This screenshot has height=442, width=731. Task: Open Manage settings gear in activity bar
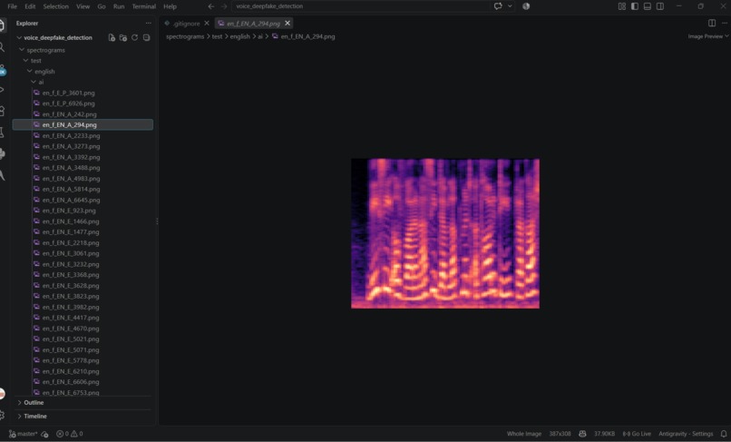3,415
